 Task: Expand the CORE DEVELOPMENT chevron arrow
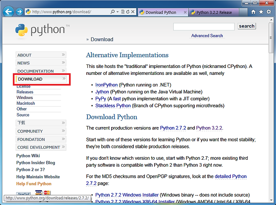coord(63,147)
